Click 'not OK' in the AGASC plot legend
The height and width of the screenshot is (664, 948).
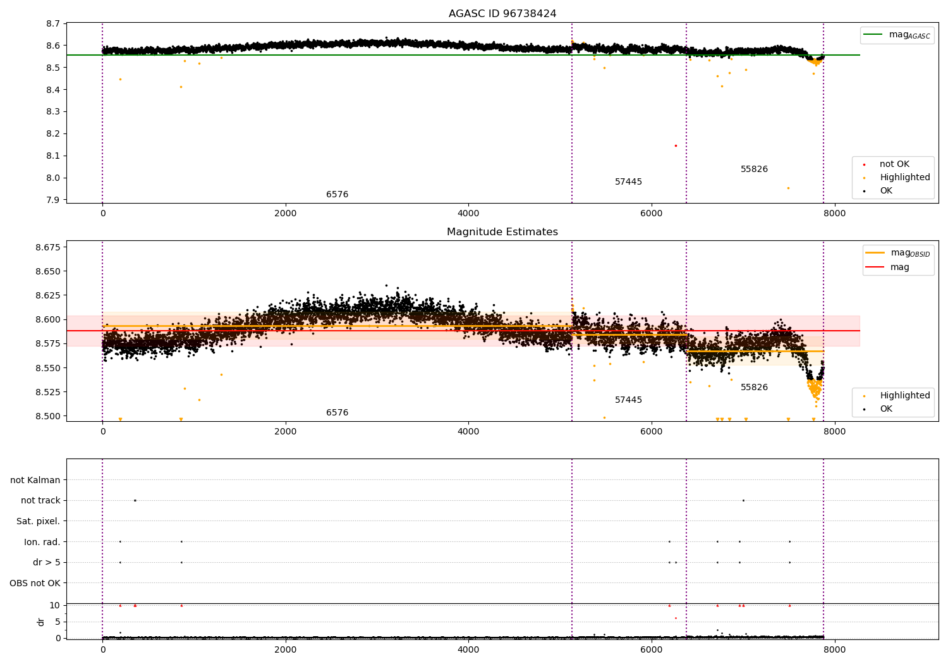tap(894, 164)
